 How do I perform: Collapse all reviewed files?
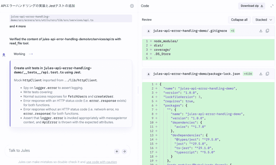pos(239,20)
